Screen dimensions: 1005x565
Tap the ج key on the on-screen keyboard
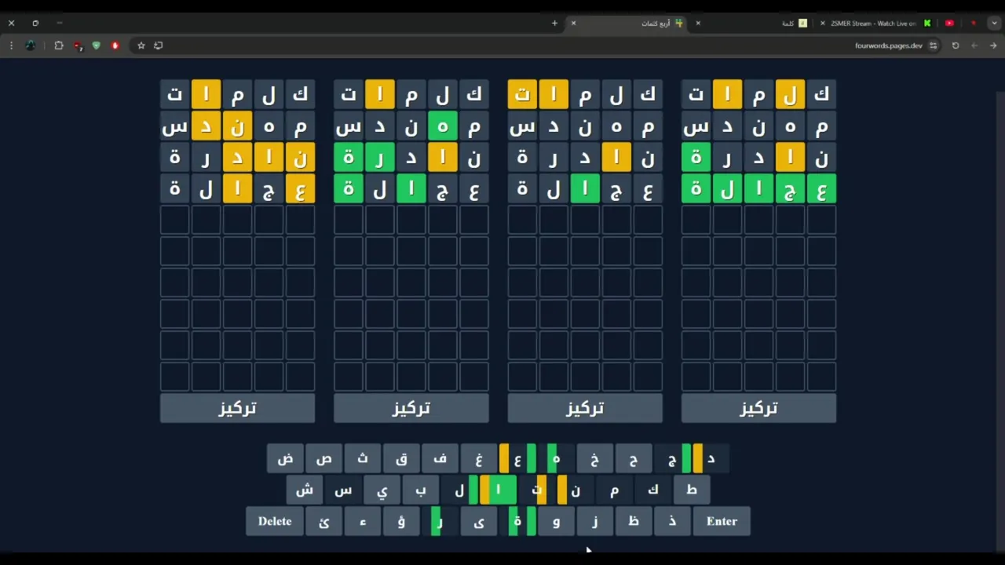tap(672, 459)
